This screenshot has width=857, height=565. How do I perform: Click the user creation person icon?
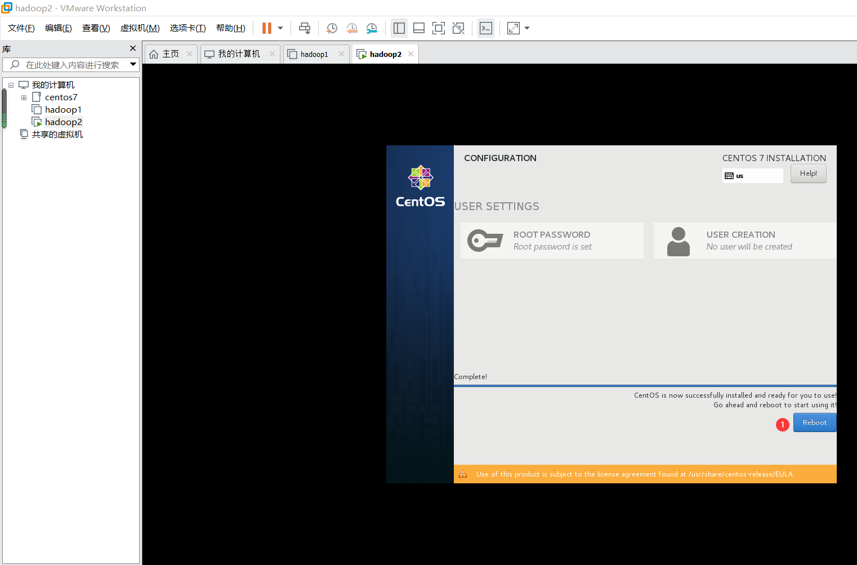click(x=678, y=242)
